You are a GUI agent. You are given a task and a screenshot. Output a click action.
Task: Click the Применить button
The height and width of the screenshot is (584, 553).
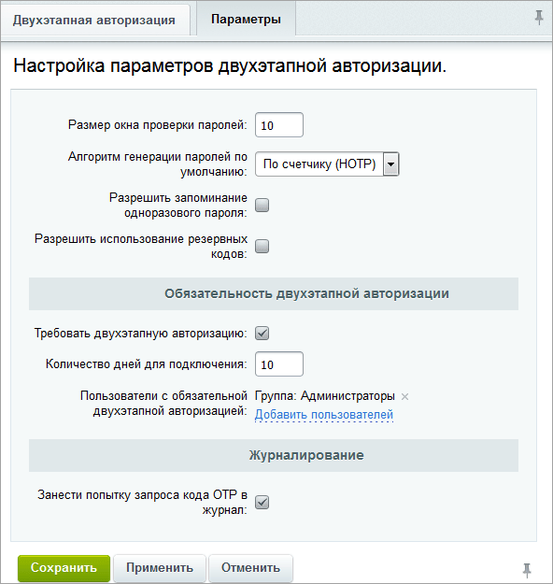(x=160, y=567)
